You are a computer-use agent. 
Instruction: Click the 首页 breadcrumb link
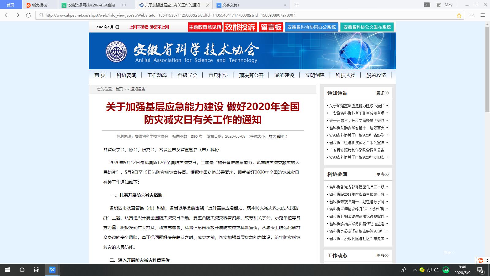pos(119,89)
